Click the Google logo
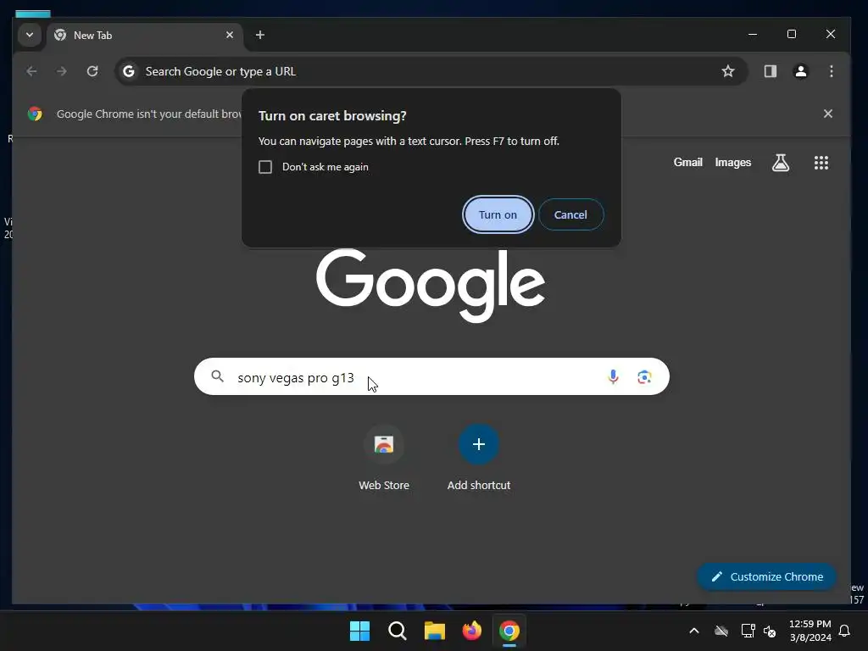The image size is (868, 651). 431,285
